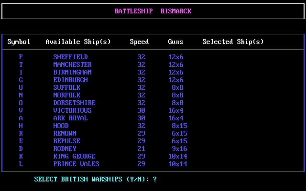Image resolution: width=306 pixels, height=191 pixels.
Task: Click Repulse's guns value 6x15
Action: [x=180, y=141]
